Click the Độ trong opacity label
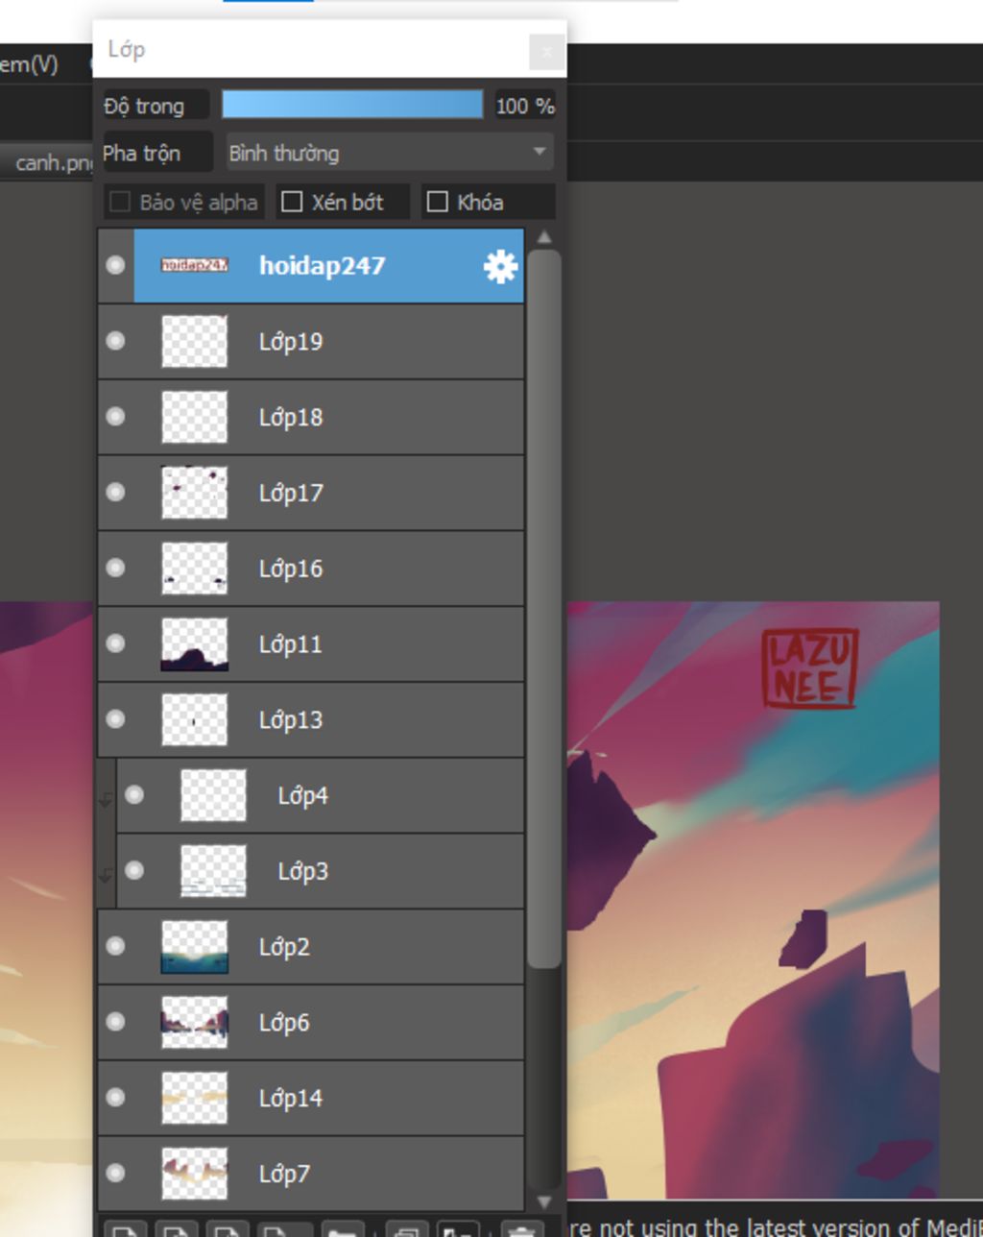 [x=144, y=106]
